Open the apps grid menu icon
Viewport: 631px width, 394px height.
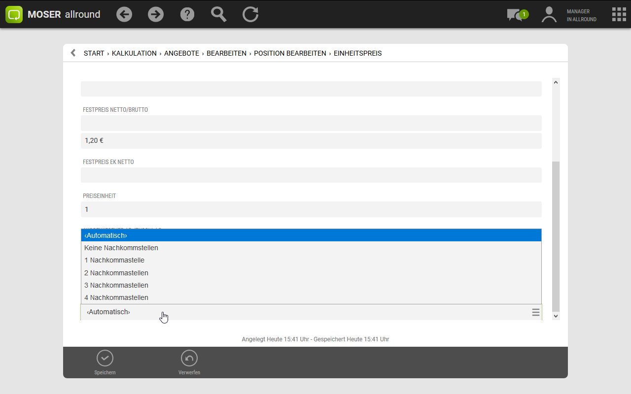tap(619, 14)
